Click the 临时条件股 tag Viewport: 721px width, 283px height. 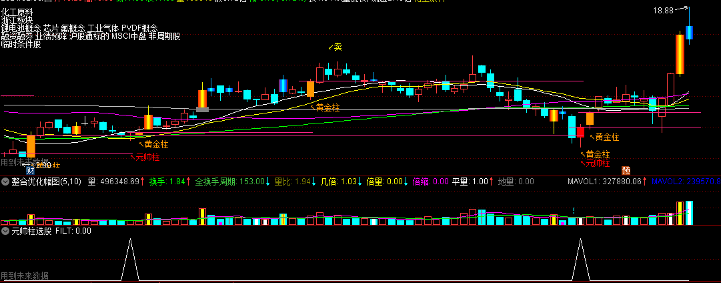click(21, 45)
